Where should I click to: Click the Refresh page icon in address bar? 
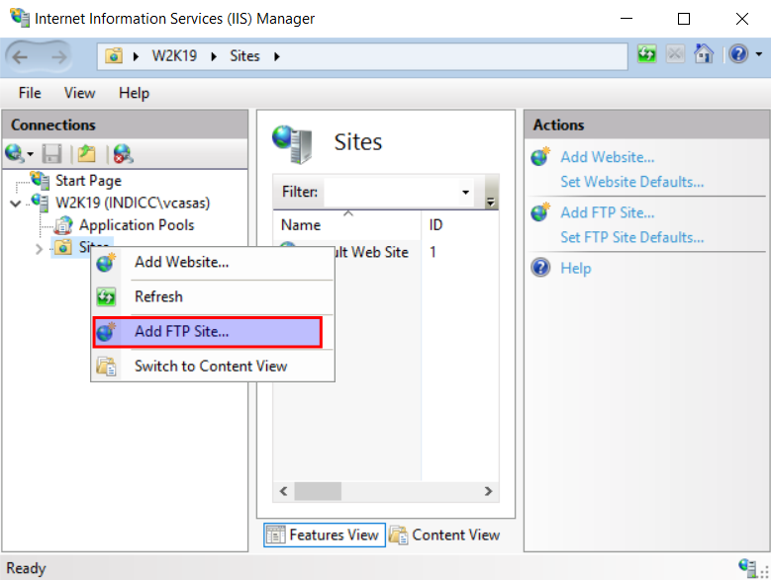coord(647,54)
